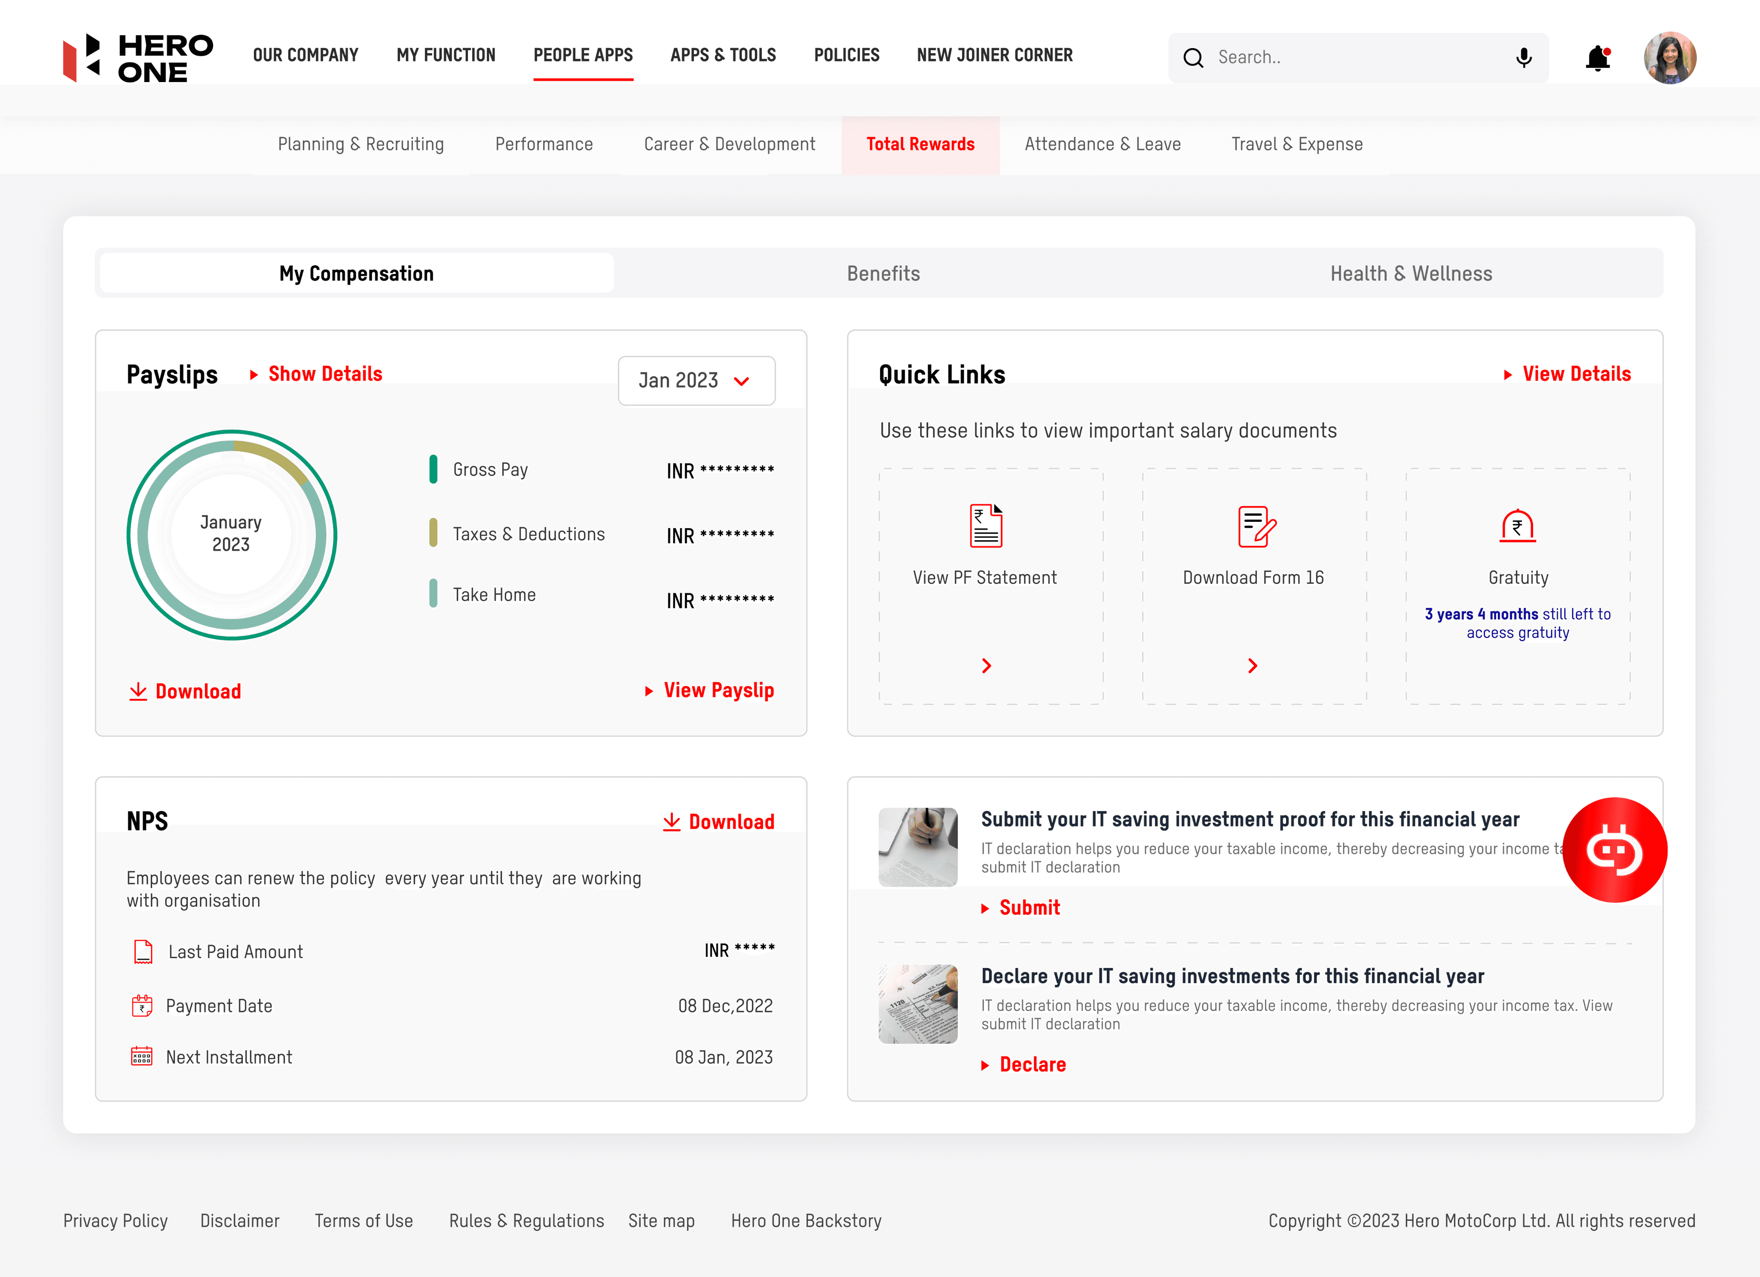Click the Hero One logo

click(138, 57)
